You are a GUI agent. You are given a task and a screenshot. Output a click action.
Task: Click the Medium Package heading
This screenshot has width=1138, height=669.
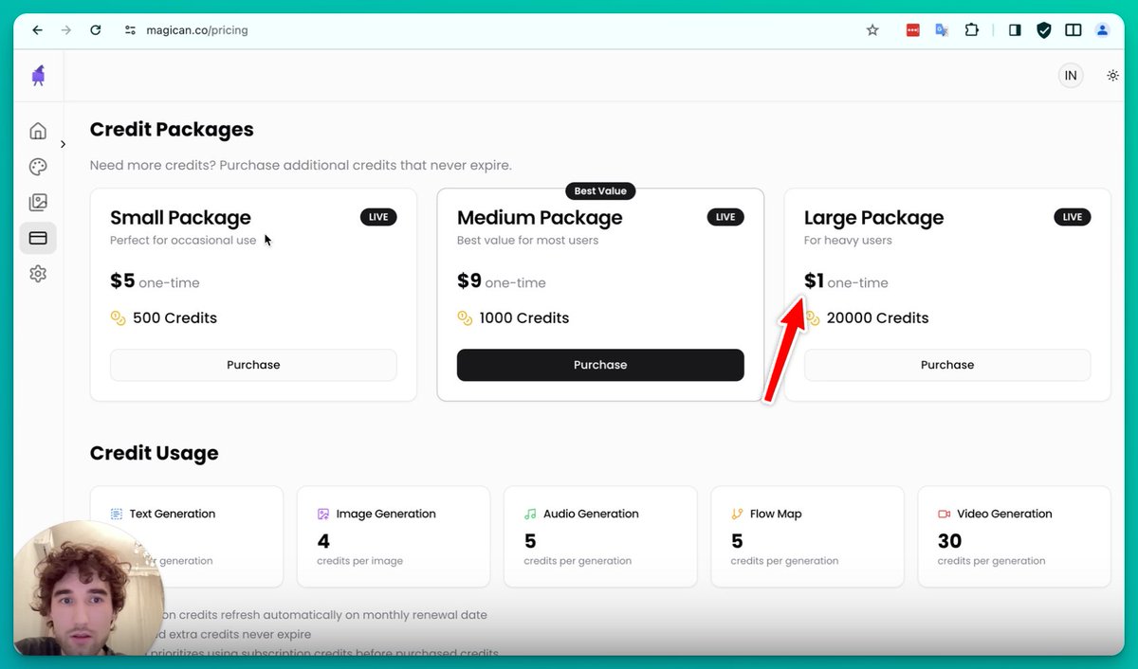(540, 218)
